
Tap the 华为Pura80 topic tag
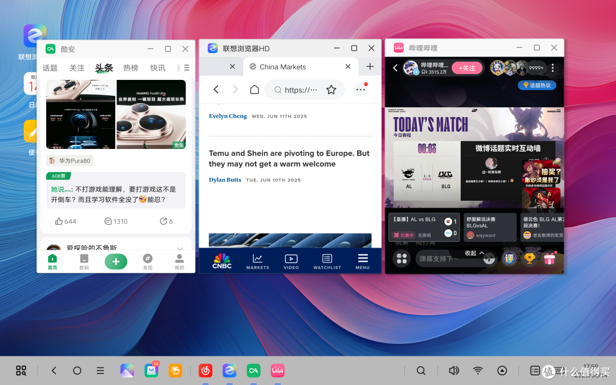(70, 161)
